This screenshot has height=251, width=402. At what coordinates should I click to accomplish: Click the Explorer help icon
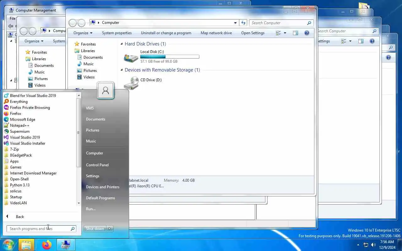click(x=307, y=33)
